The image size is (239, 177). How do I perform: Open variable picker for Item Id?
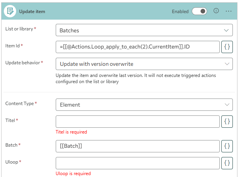227,47
